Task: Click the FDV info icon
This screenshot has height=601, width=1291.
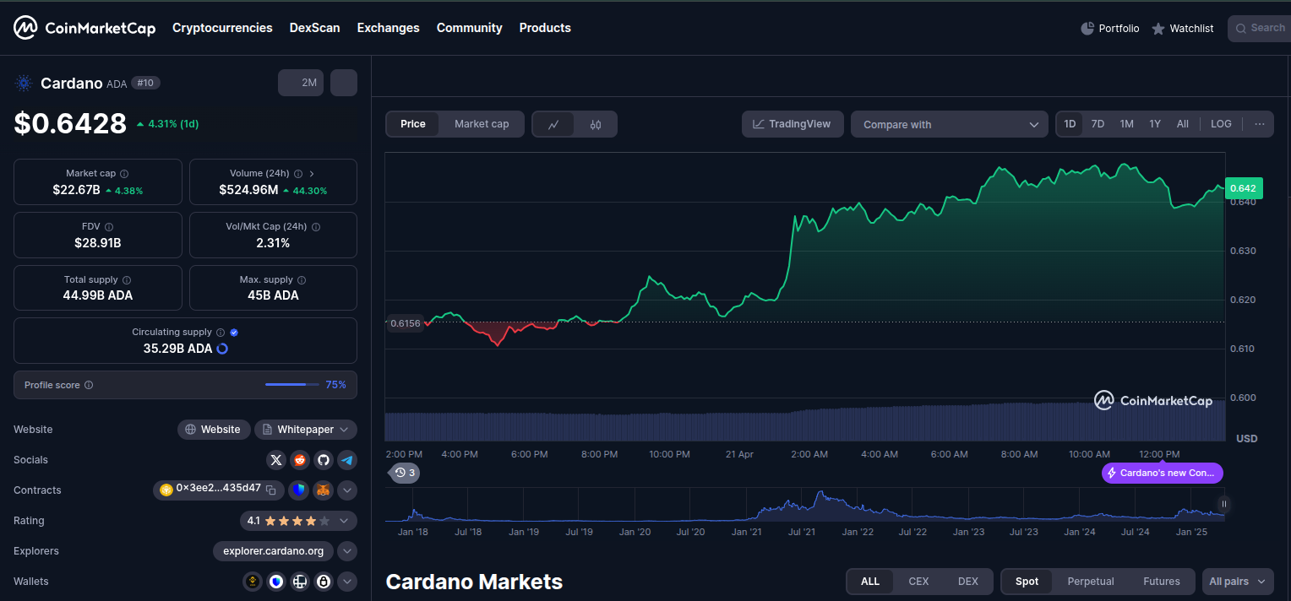Action: click(x=109, y=226)
